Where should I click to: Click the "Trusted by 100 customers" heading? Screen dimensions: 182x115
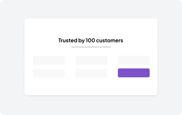91,41
